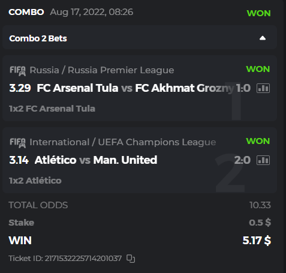Click FIFA gamepad icon beside Russia Premier League
Image resolution: width=286 pixels, height=273 pixels.
(x=18, y=71)
